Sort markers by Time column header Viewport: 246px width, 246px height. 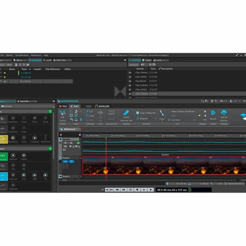pyautogui.click(x=26, y=69)
